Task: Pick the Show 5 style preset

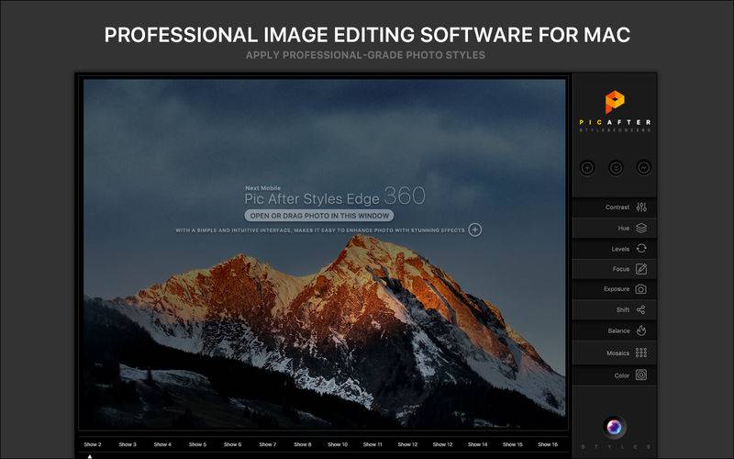Action: tap(197, 444)
